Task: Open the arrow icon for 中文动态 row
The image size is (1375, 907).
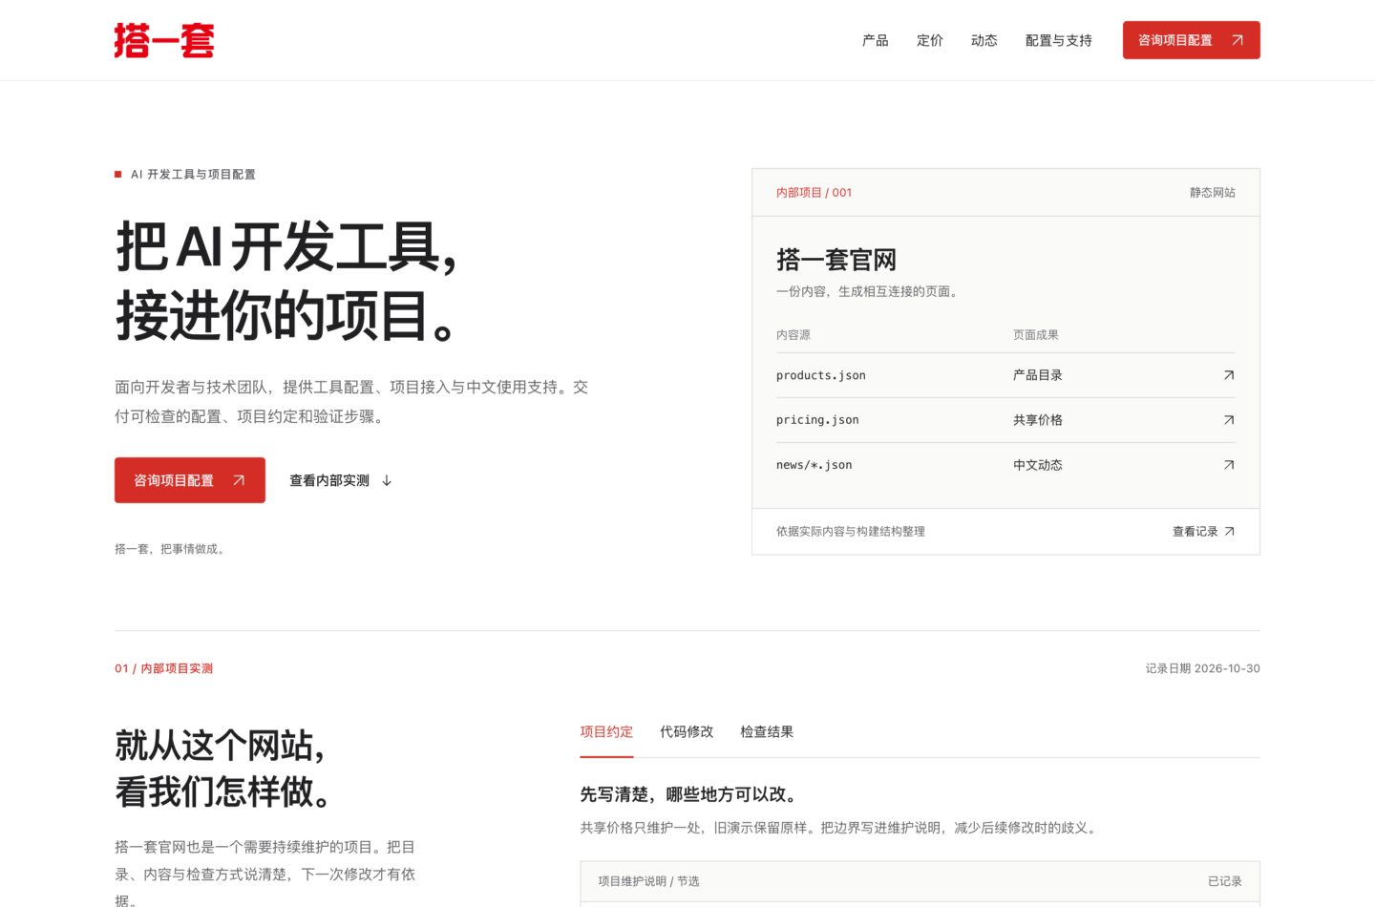Action: (1229, 465)
